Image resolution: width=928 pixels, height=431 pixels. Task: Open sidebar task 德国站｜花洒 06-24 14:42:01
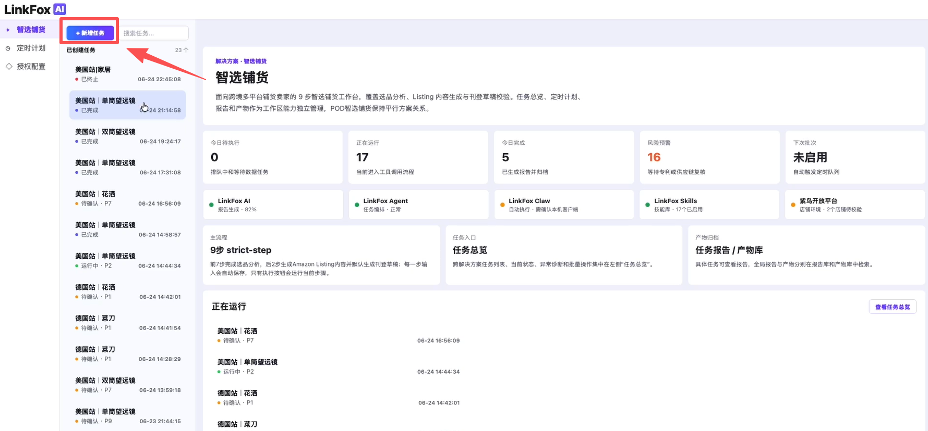(x=128, y=291)
